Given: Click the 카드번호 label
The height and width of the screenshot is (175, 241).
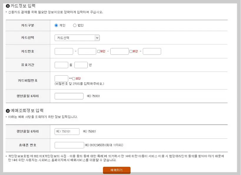Looking at the screenshot, I should [28, 51].
